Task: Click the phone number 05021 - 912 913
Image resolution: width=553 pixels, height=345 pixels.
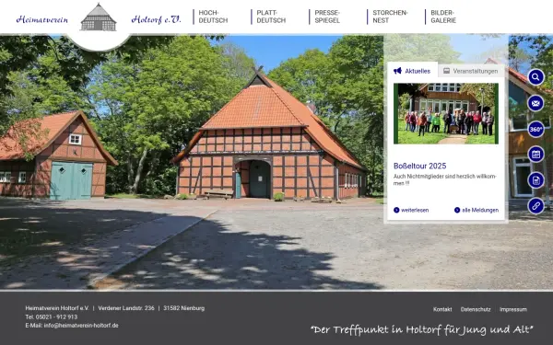Action: tap(56, 316)
